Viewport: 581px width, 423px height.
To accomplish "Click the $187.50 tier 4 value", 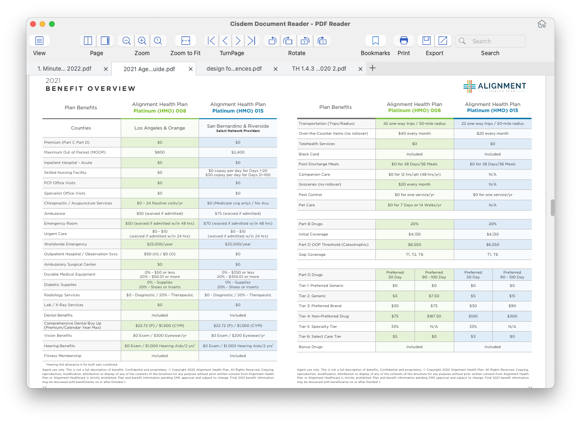I will tap(434, 316).
